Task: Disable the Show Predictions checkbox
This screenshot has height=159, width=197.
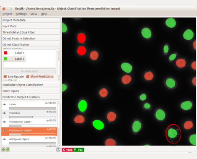Action: (x=28, y=76)
